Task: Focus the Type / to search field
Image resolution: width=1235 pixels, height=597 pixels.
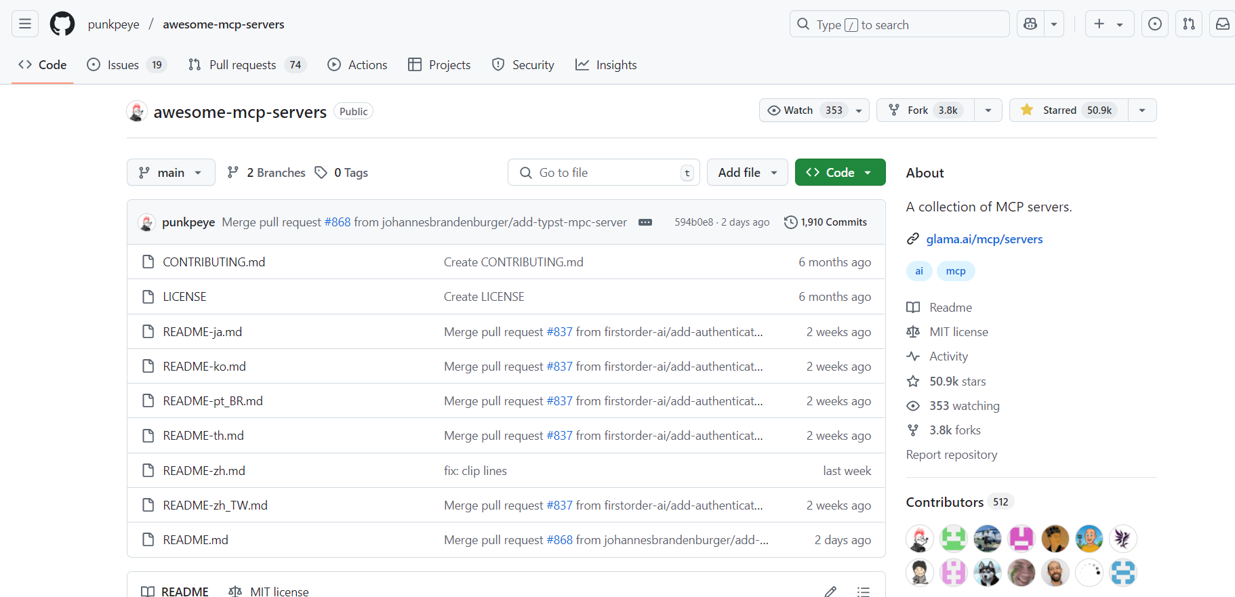Action: (x=899, y=24)
